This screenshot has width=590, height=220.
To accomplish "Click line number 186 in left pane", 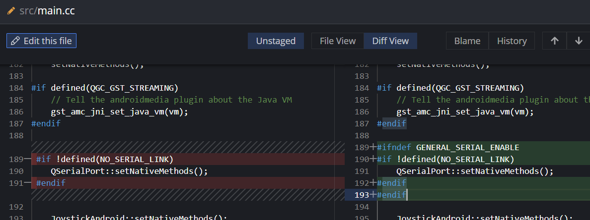I will click(x=16, y=111).
